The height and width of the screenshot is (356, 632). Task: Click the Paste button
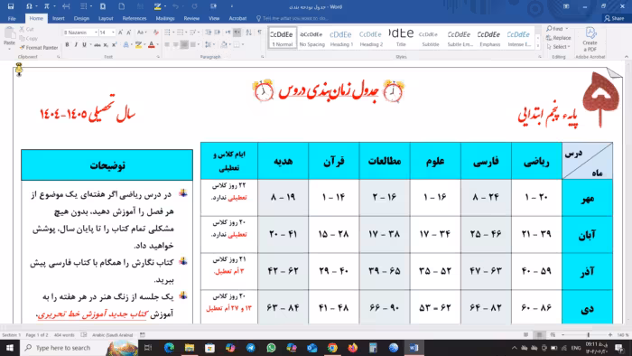pyautogui.click(x=9, y=37)
